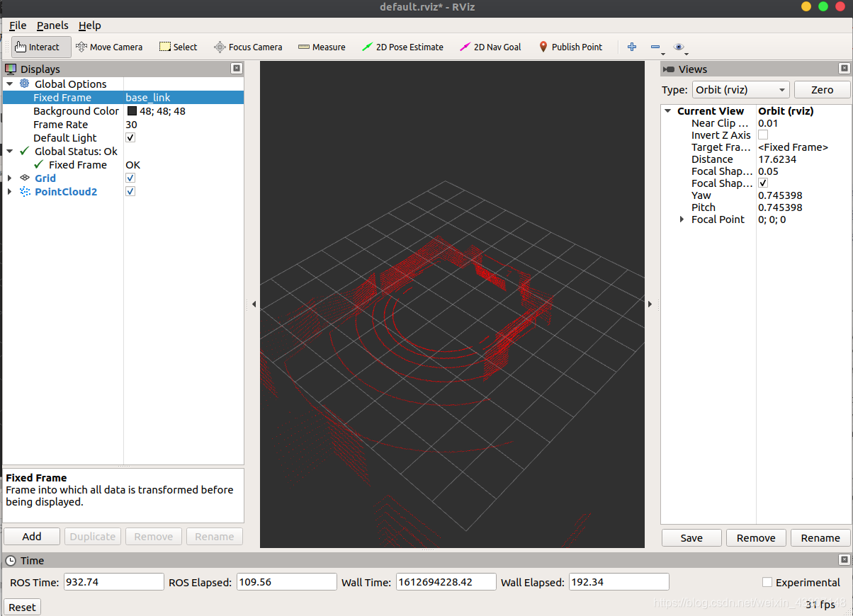Click the Global Options gear icon
Image resolution: width=853 pixels, height=616 pixels.
(24, 84)
